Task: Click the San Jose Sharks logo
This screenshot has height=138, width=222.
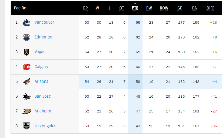Action: point(26,97)
